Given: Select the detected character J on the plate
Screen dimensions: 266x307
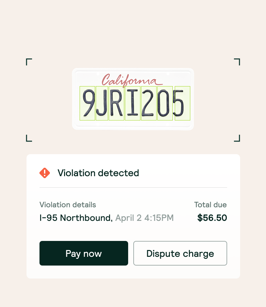Looking at the screenshot, I should [102, 103].
